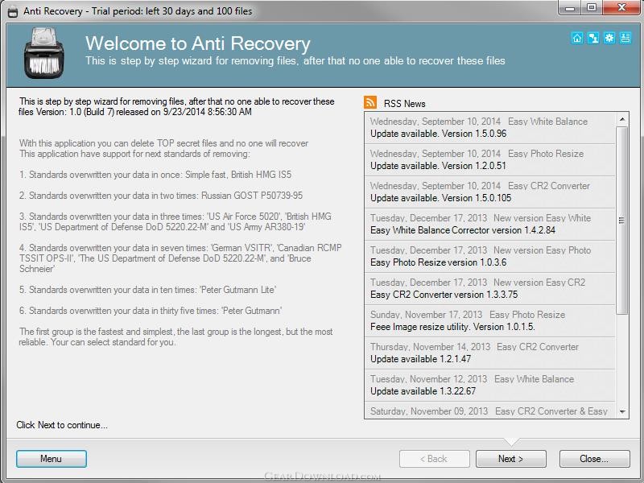644x483 pixels.
Task: Click the RSS news scrollbar thumb
Action: (x=622, y=221)
